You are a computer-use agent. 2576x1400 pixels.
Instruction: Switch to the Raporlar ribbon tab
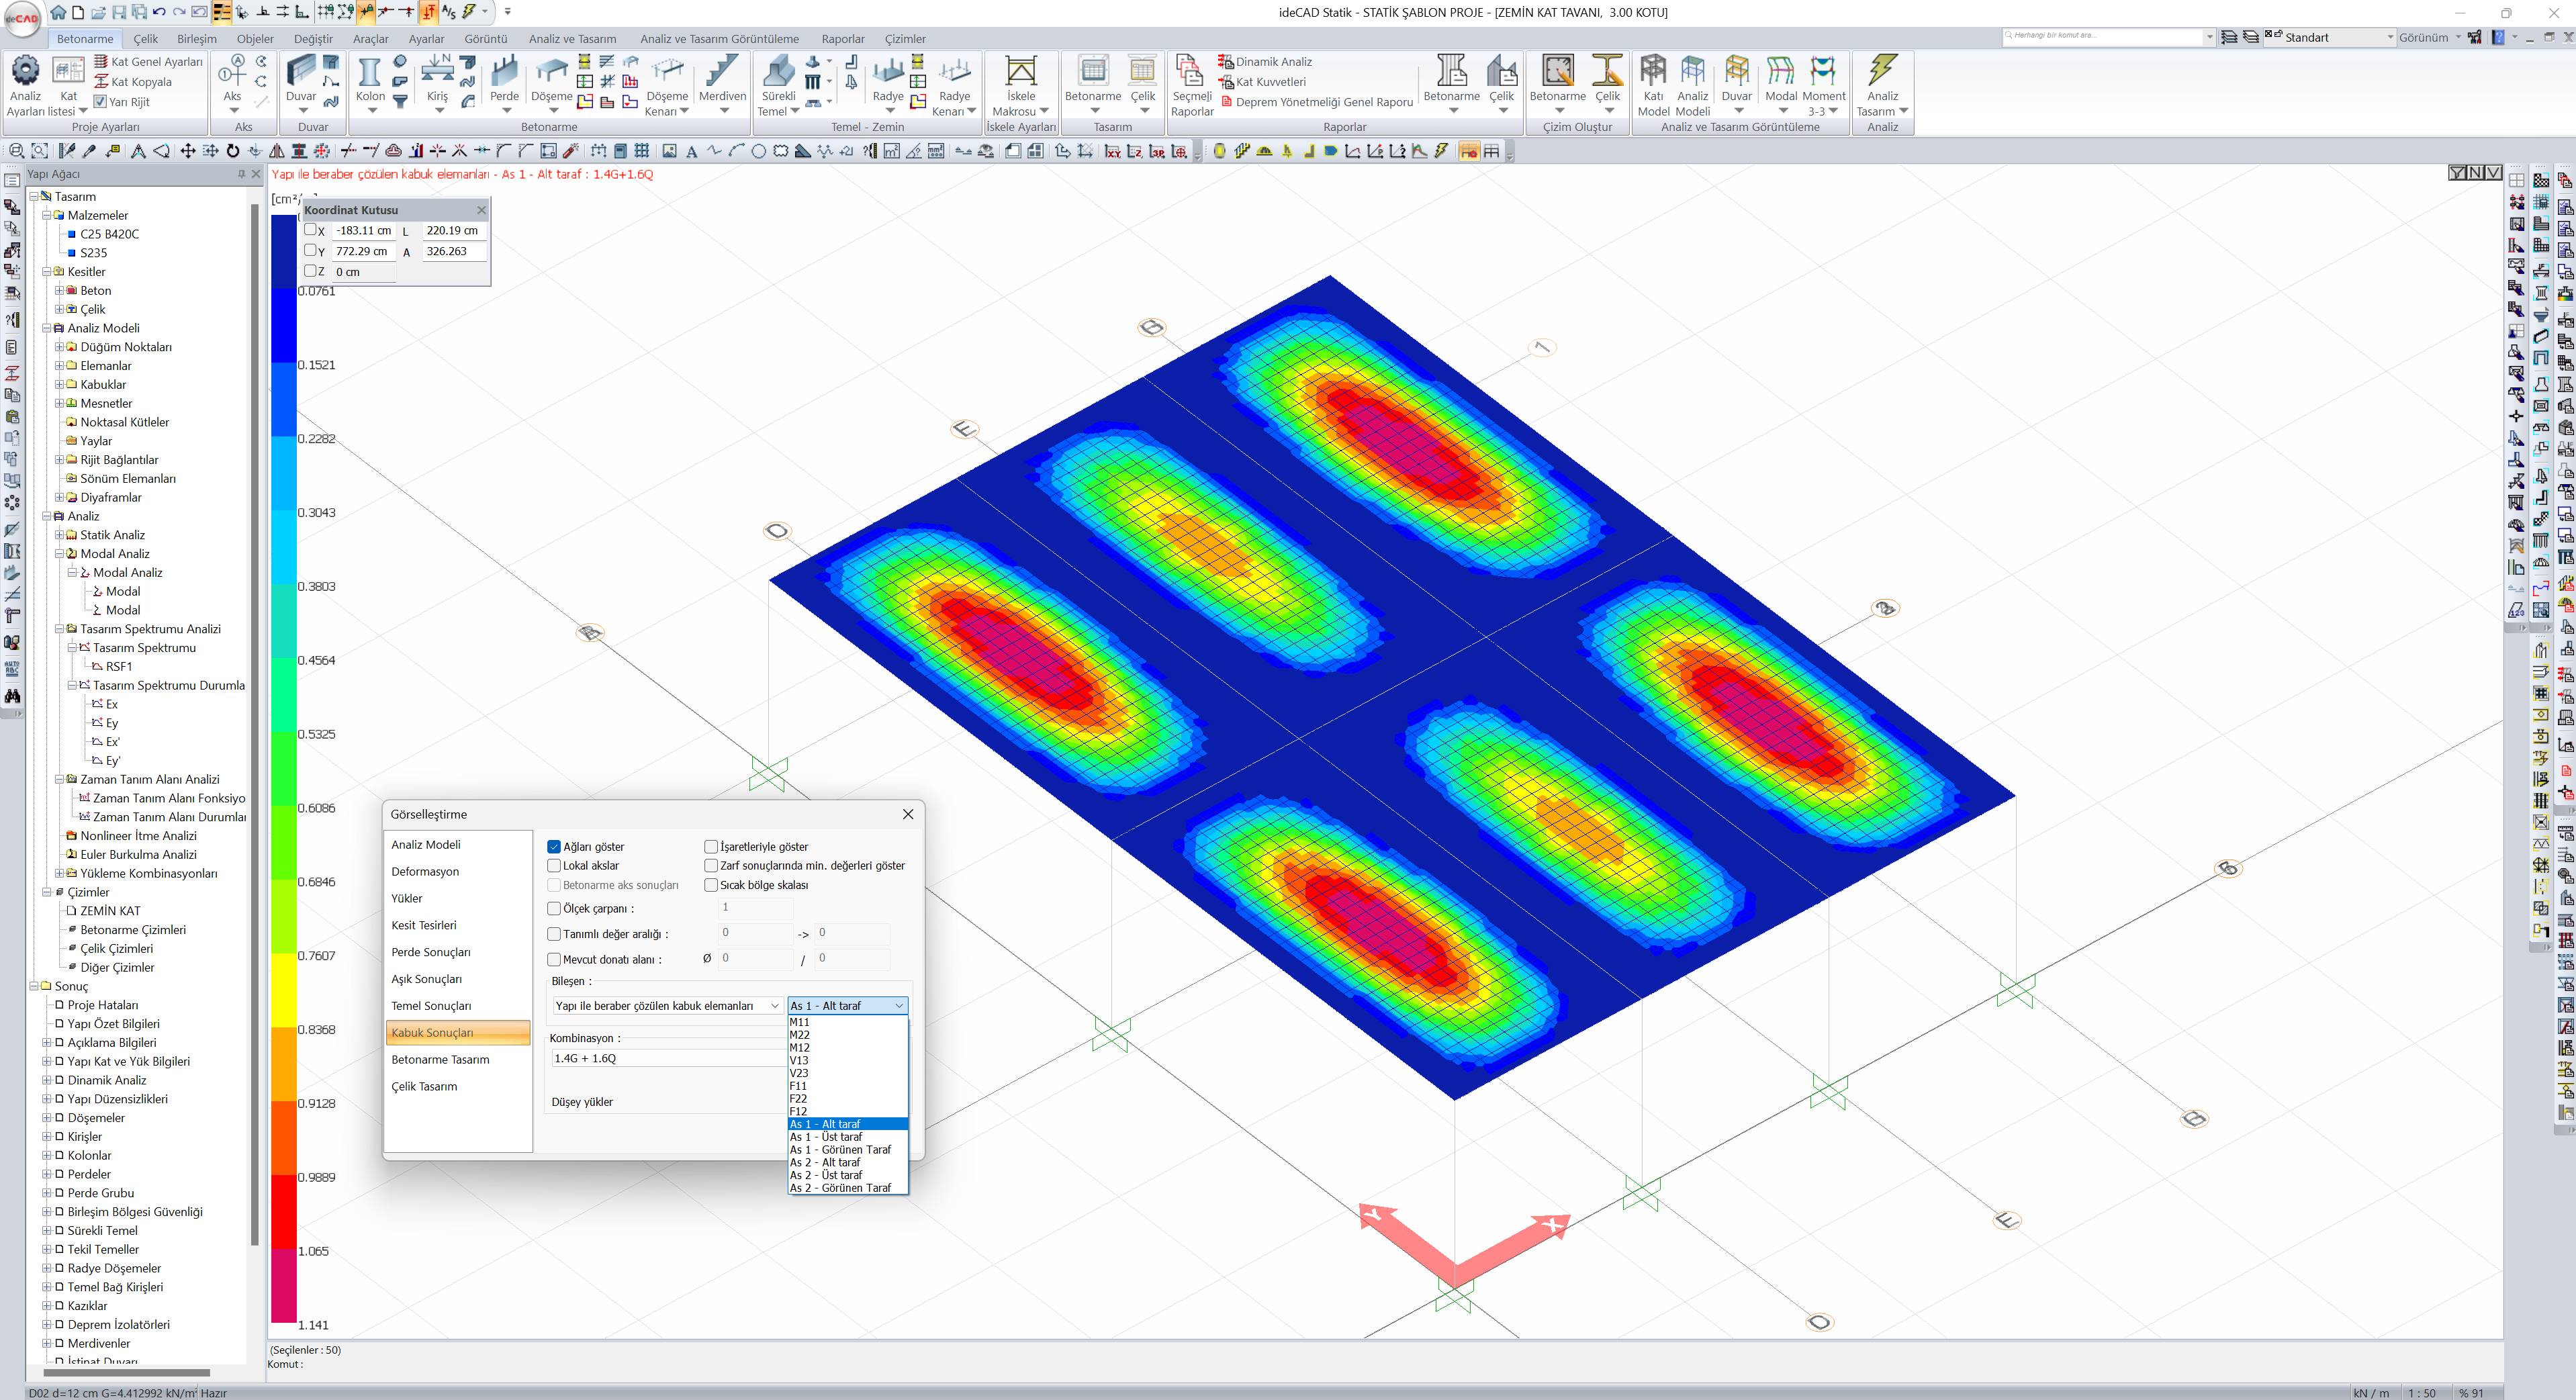[x=842, y=39]
